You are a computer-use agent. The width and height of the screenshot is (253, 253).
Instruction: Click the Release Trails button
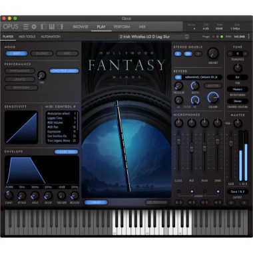click(x=67, y=152)
